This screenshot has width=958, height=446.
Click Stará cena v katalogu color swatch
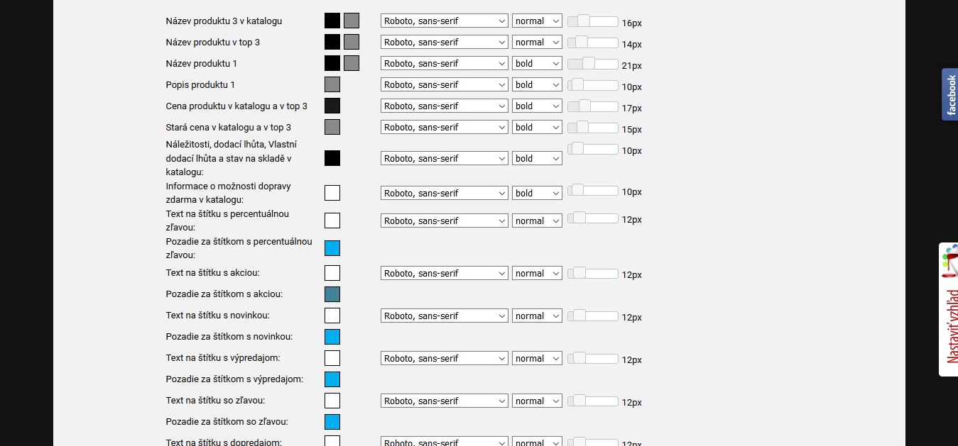(x=332, y=127)
